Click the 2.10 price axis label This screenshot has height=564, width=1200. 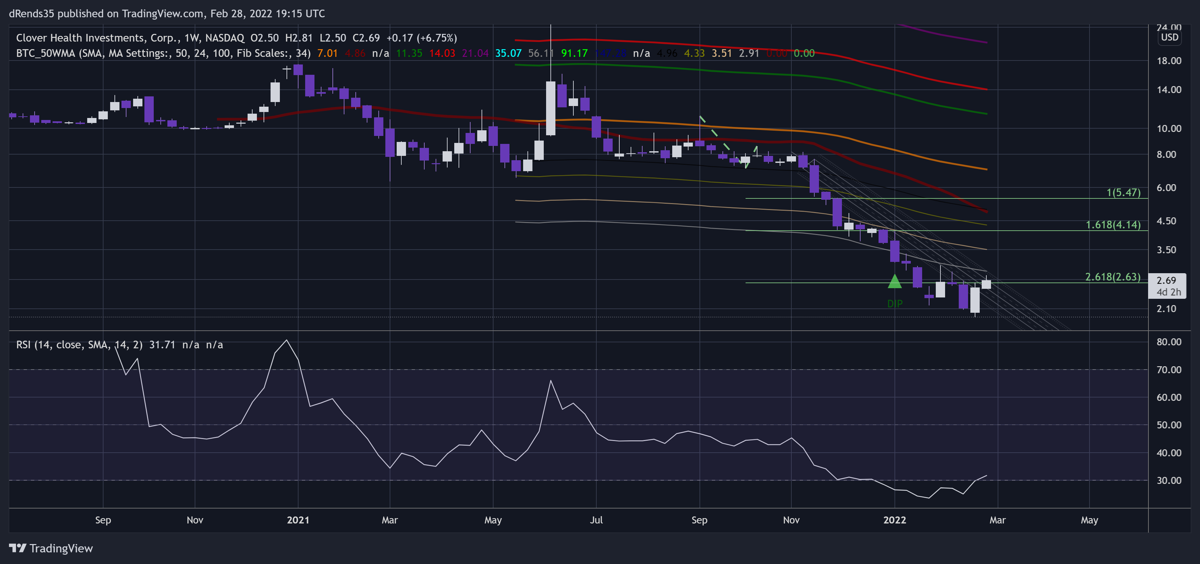(x=1166, y=308)
